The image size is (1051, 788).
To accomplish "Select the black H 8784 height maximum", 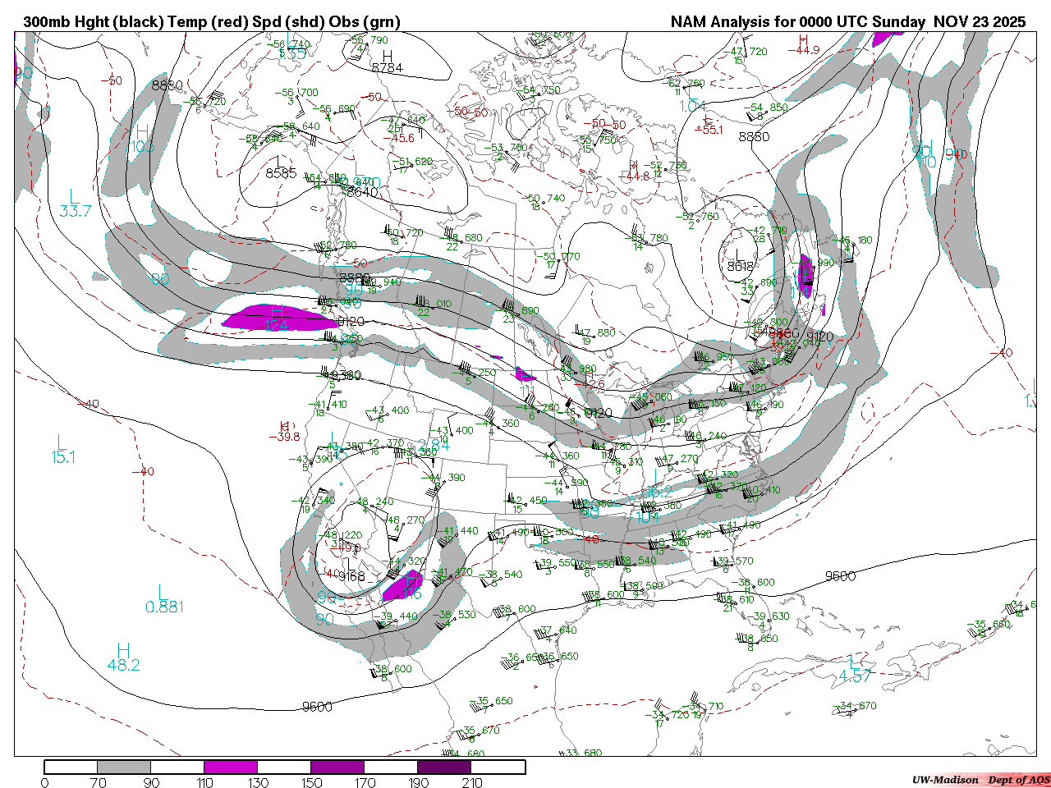I will click(x=387, y=62).
